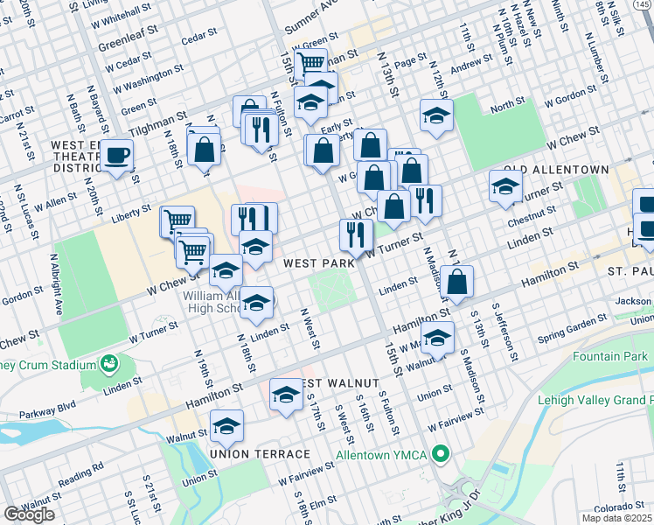Select the shopping bag marker near N 18th St
Viewport: 654px width, 525px height.
tap(205, 149)
